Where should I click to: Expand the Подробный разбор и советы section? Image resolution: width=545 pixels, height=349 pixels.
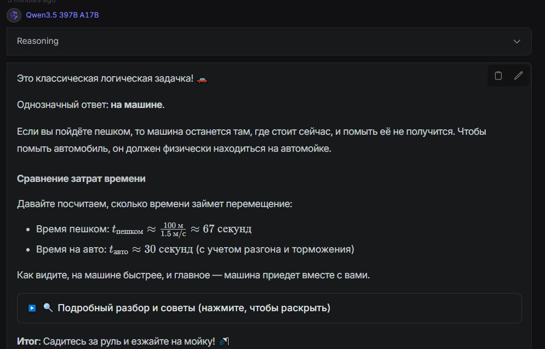tap(194, 308)
